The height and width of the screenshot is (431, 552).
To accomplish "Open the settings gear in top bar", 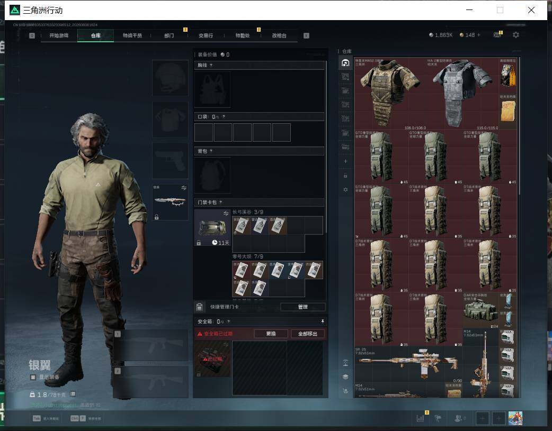I will 516,35.
